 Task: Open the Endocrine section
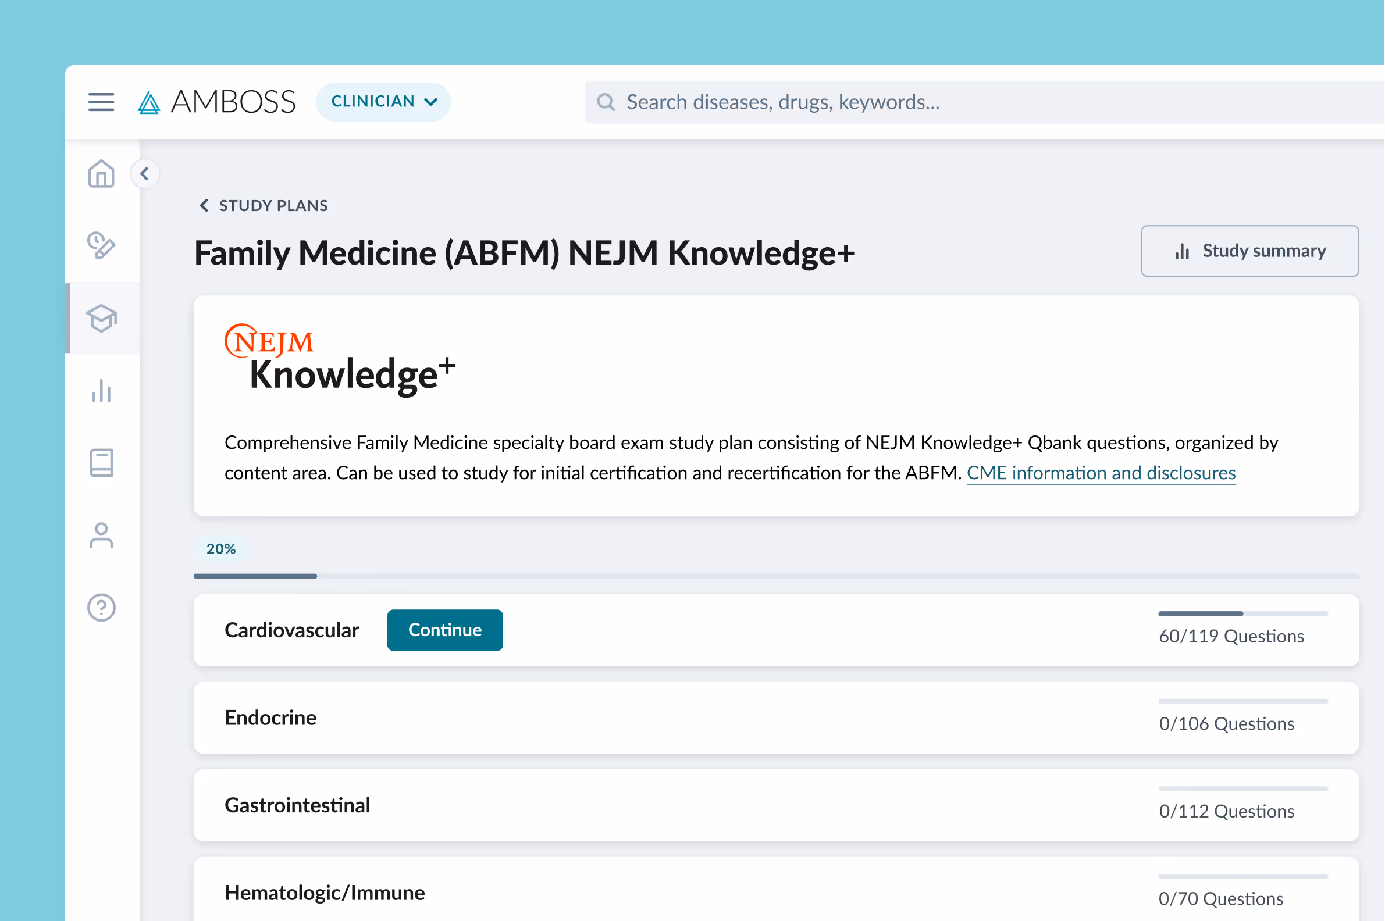tap(776, 717)
